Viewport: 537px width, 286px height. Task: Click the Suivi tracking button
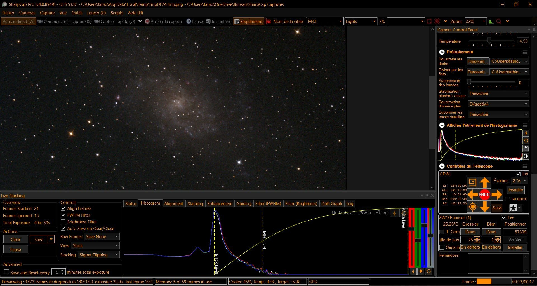click(x=497, y=208)
